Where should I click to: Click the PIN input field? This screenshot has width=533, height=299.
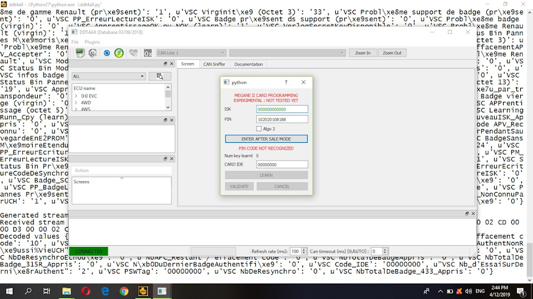(282, 120)
